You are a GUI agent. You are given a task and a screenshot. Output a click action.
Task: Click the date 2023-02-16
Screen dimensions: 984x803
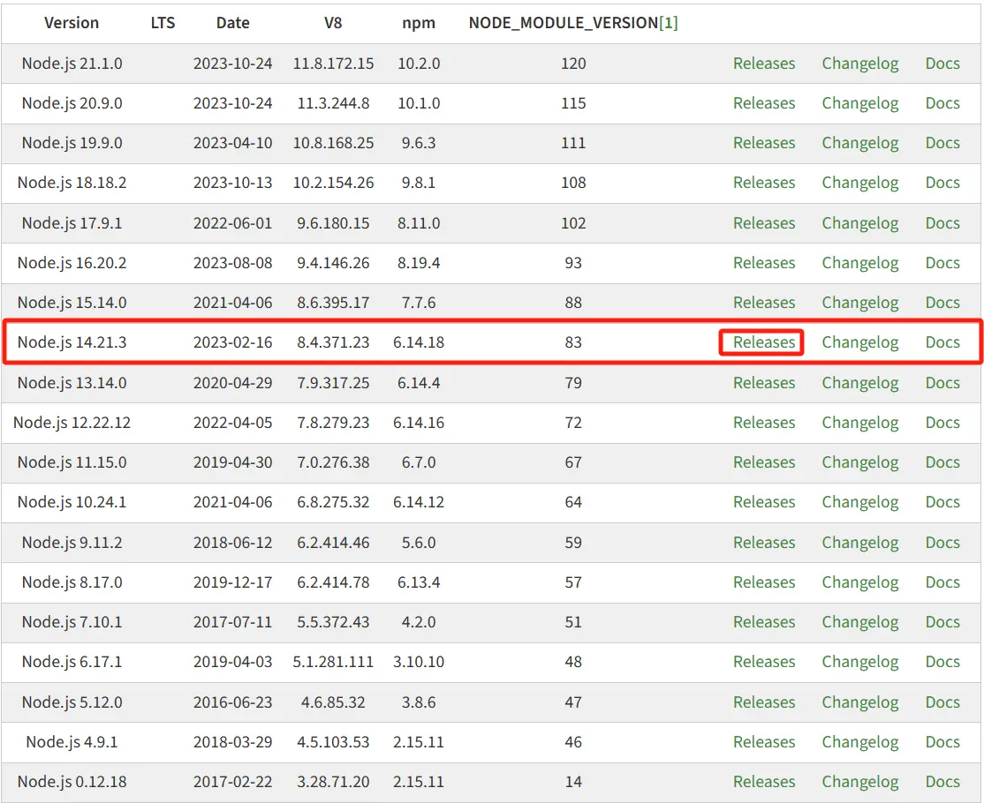(233, 342)
